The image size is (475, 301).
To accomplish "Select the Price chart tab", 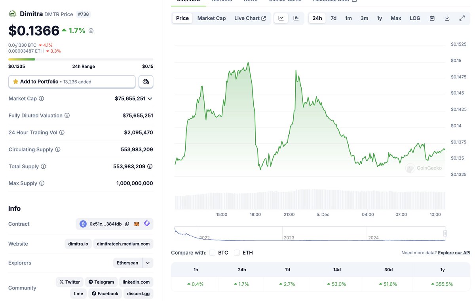I will tap(182, 18).
